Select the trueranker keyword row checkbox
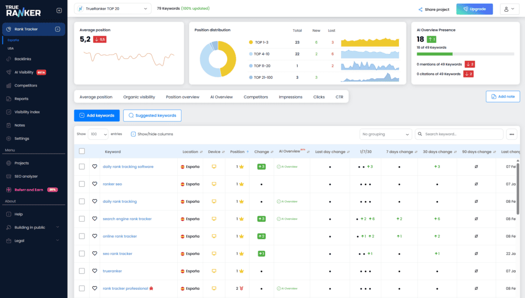Image resolution: width=525 pixels, height=298 pixels. [x=82, y=271]
